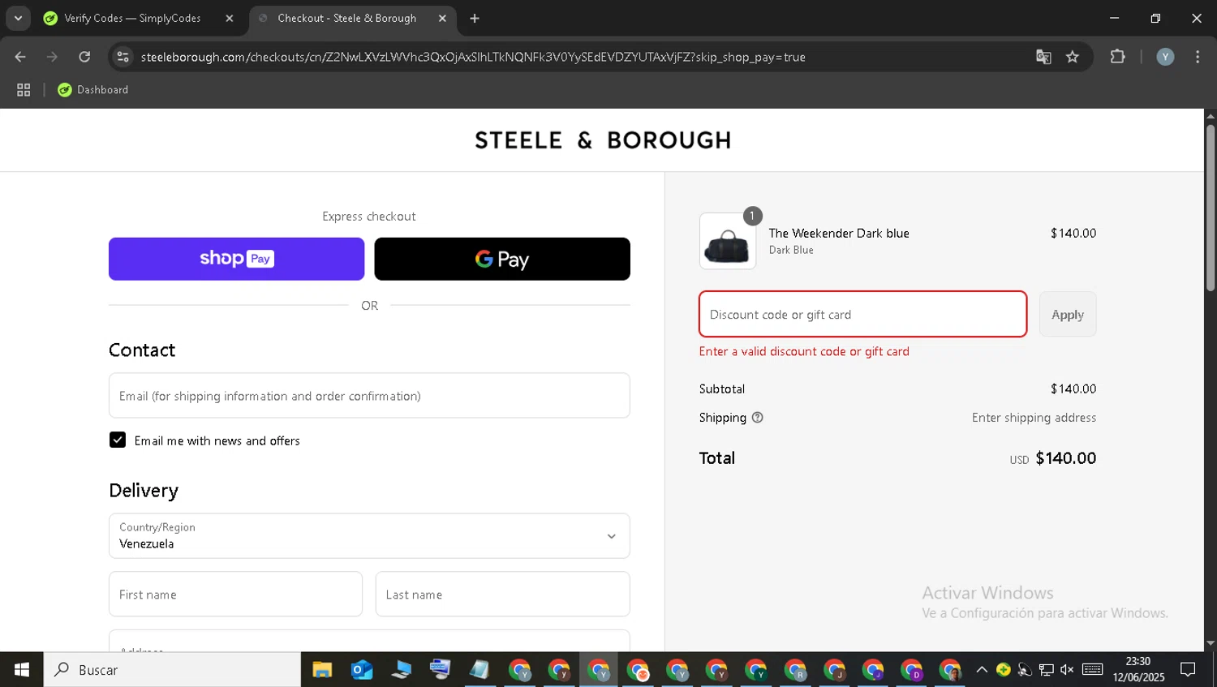Focus the Last name field

[x=503, y=595]
